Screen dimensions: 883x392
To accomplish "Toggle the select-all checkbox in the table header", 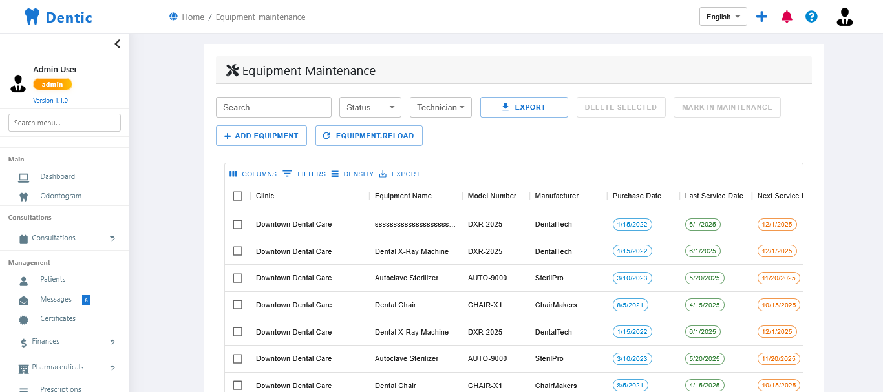I will tap(237, 196).
